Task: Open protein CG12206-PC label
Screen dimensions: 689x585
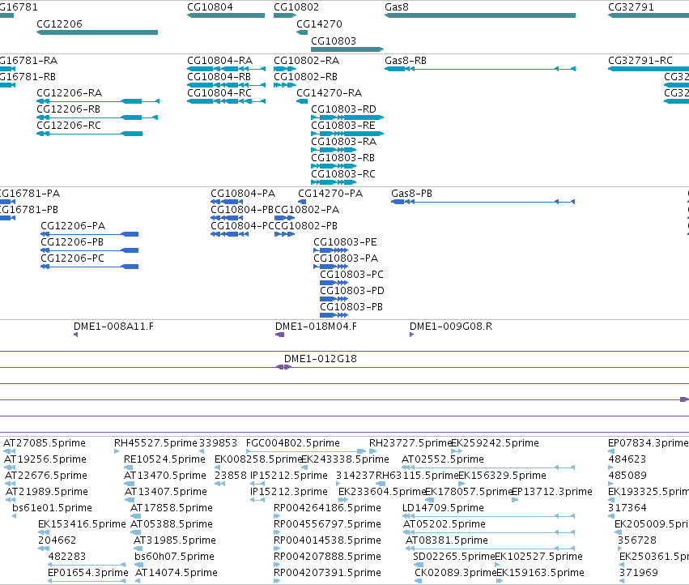Action: point(73,258)
